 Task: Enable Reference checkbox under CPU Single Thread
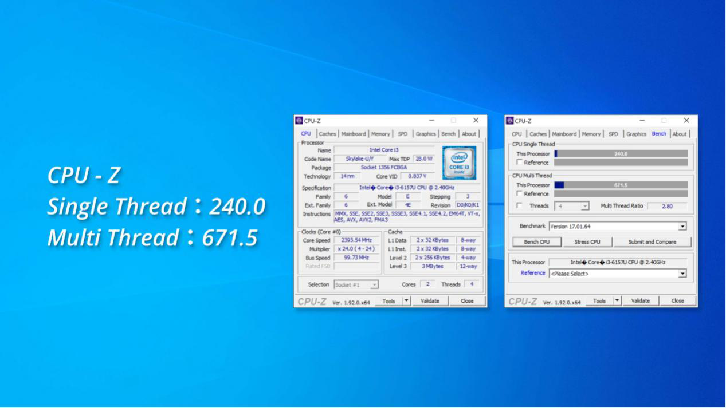[x=519, y=163]
